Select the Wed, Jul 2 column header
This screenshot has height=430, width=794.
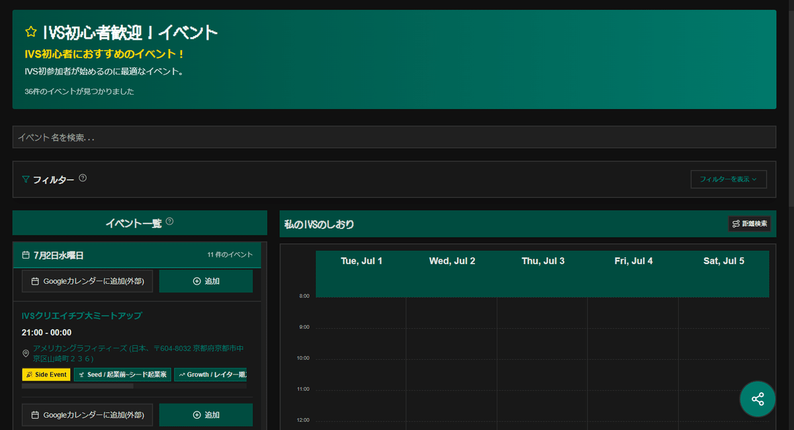pyautogui.click(x=451, y=261)
